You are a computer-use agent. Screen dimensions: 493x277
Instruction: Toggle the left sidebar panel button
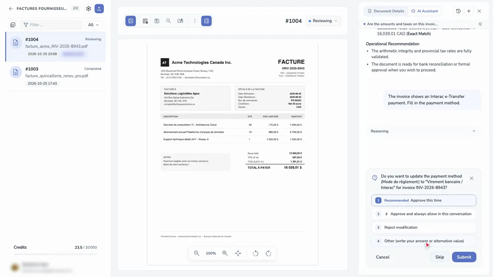131,21
